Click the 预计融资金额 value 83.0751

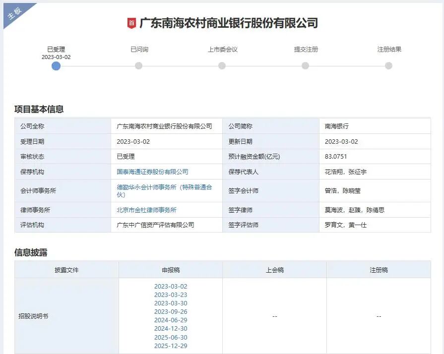(x=334, y=156)
